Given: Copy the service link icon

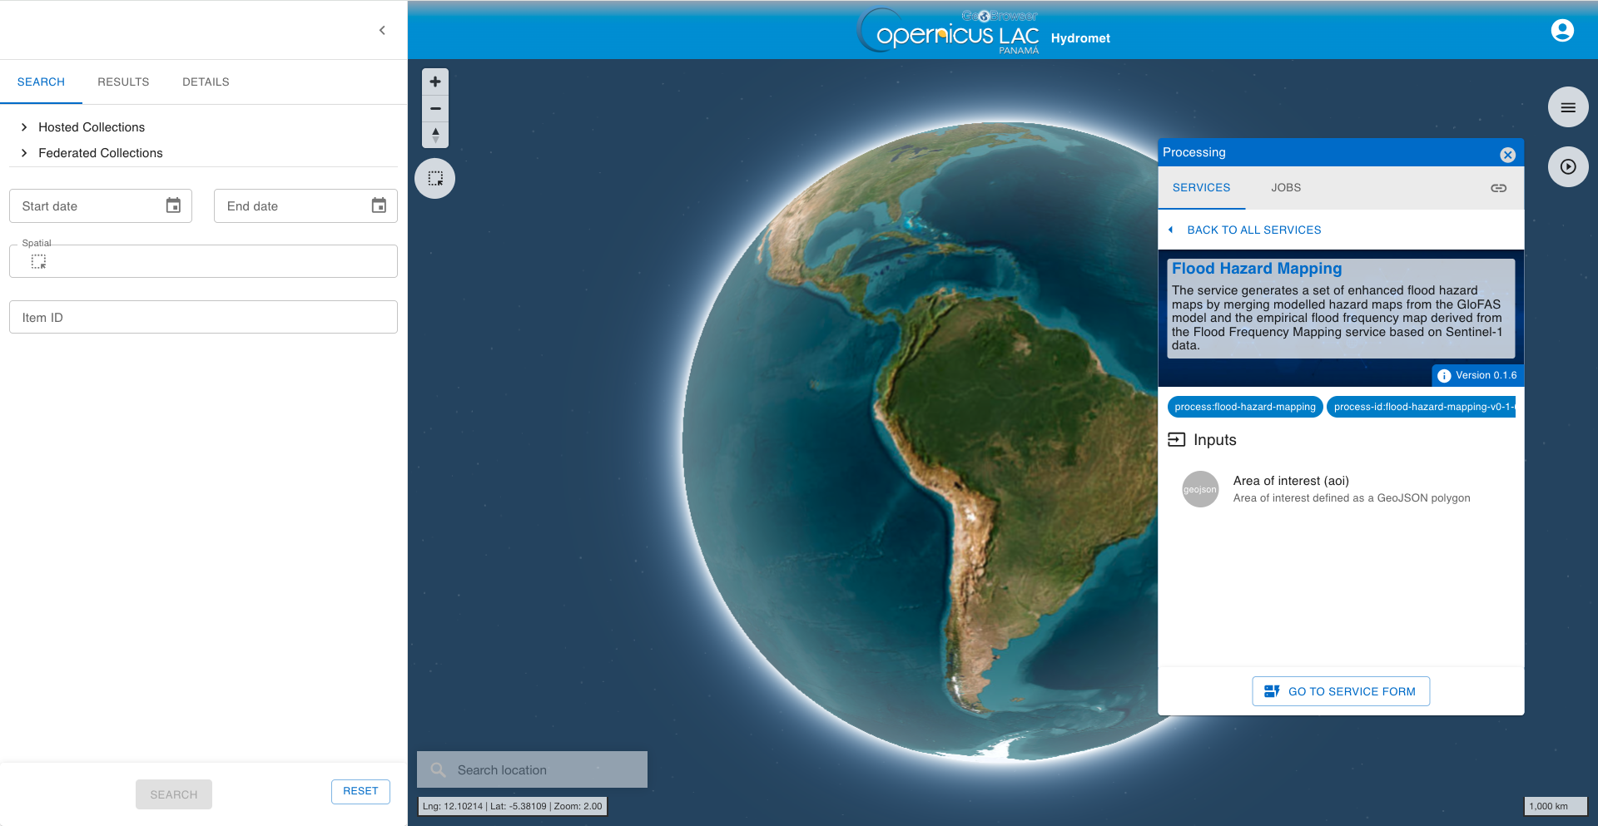Looking at the screenshot, I should click(1498, 188).
